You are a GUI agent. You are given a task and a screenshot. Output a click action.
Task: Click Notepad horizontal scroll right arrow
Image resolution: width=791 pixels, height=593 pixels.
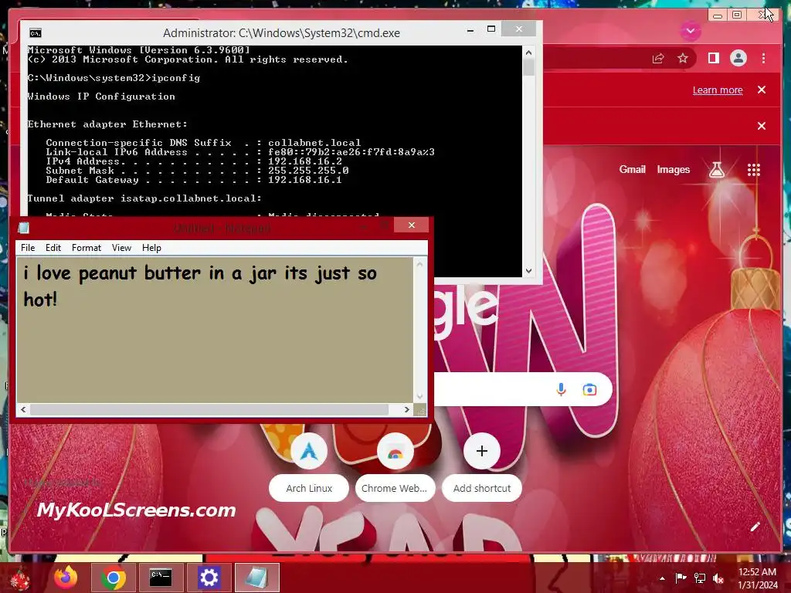pos(406,409)
